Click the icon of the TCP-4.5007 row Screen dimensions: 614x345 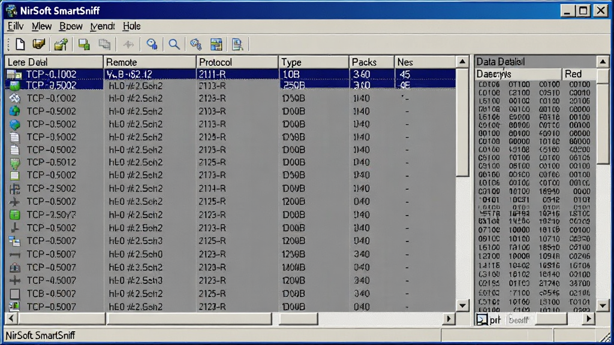(x=14, y=280)
